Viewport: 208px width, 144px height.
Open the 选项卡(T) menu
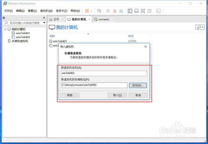tap(62, 11)
